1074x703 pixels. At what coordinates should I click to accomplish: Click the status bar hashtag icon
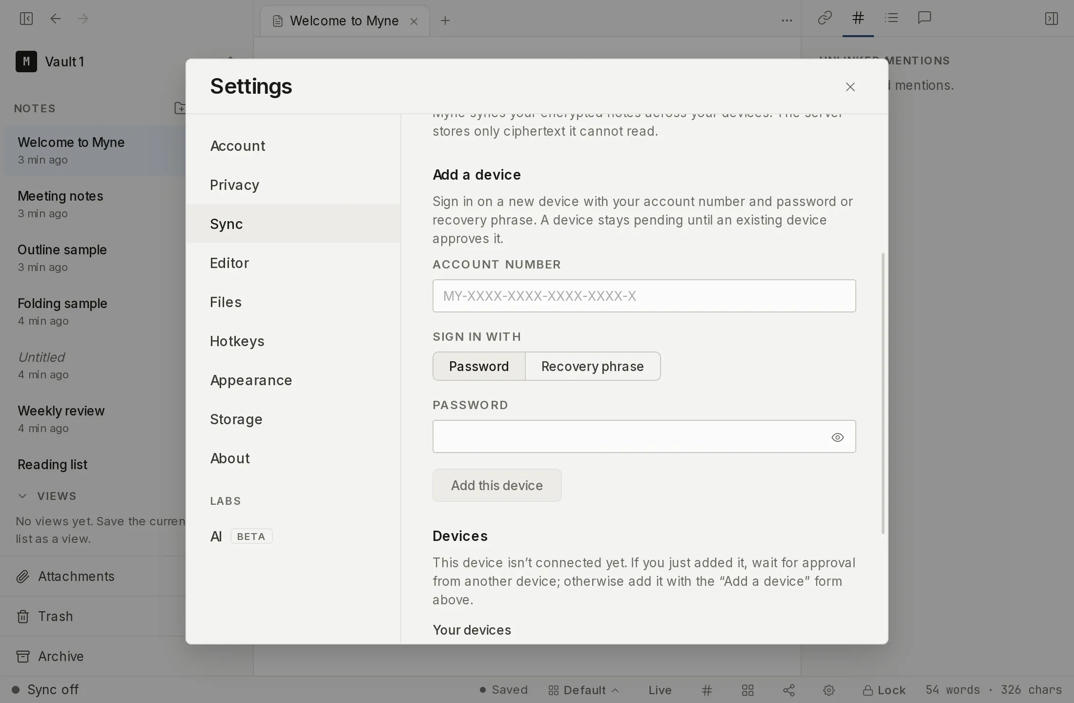tap(707, 690)
